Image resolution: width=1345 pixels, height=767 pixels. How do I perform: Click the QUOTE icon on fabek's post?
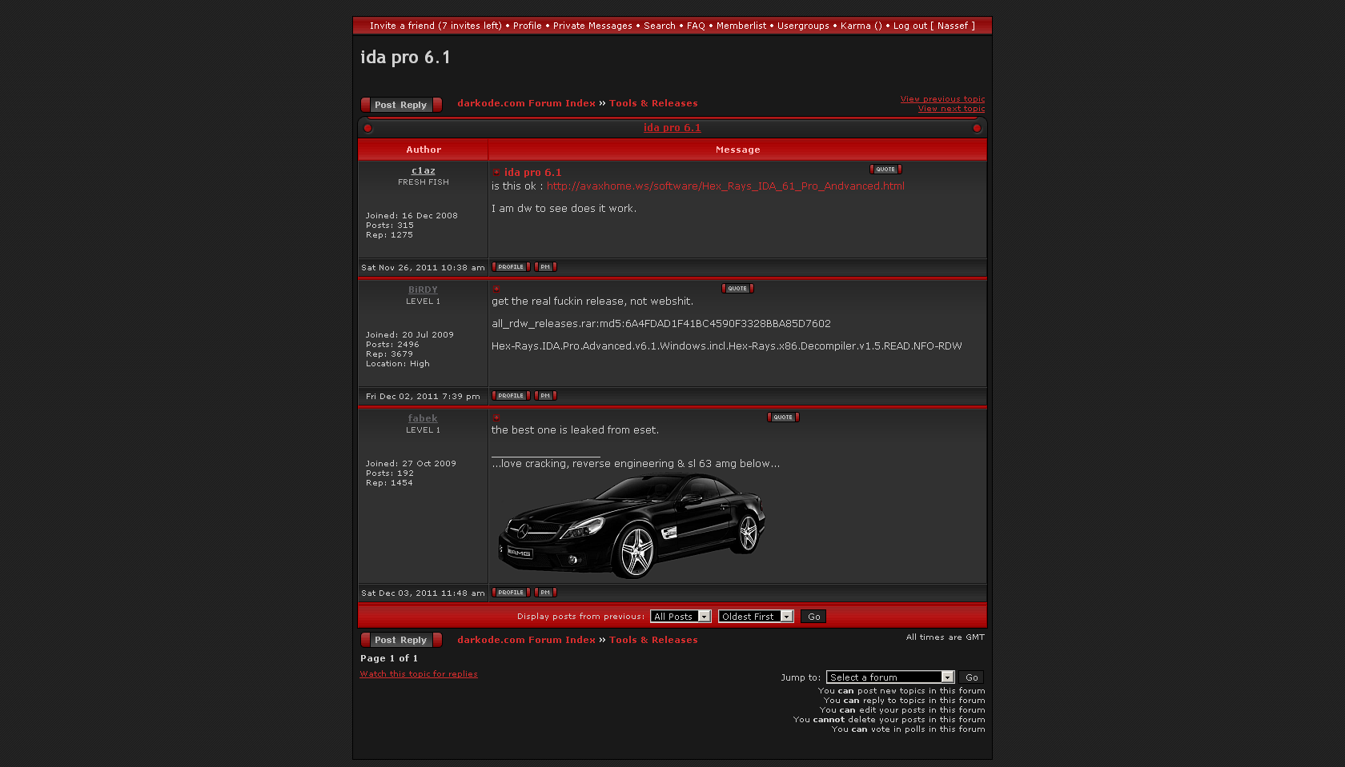pyautogui.click(x=783, y=417)
